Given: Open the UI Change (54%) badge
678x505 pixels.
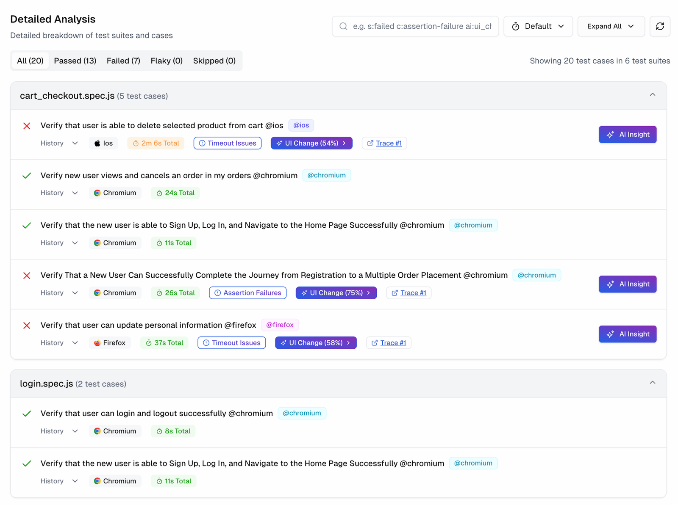Looking at the screenshot, I should tap(311, 143).
